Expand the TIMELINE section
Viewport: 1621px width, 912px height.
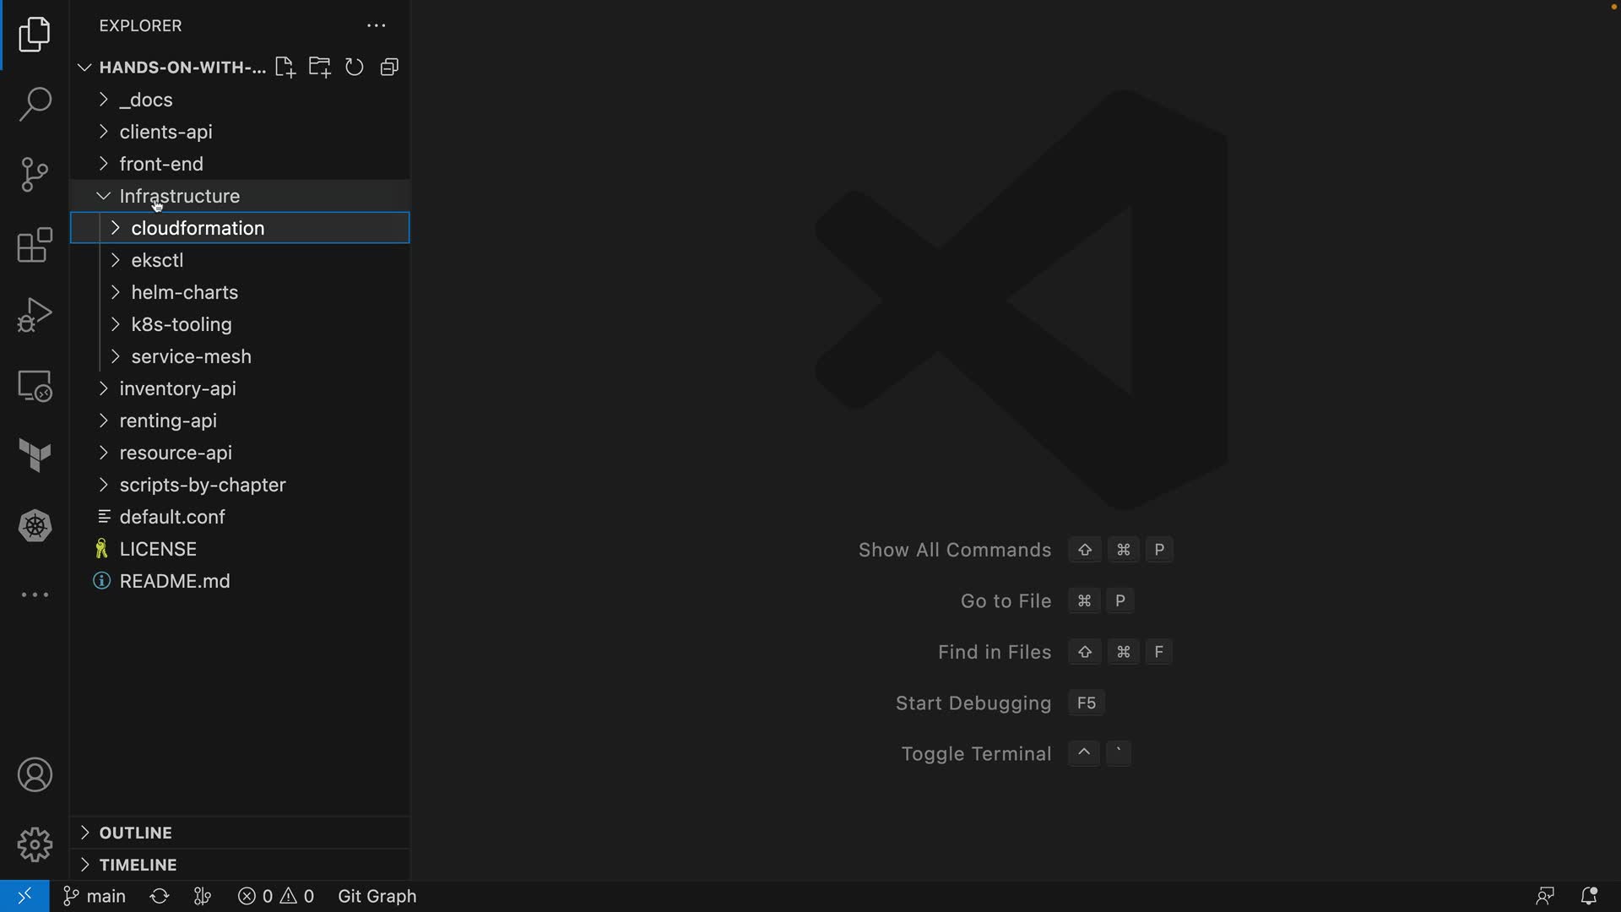(x=138, y=865)
